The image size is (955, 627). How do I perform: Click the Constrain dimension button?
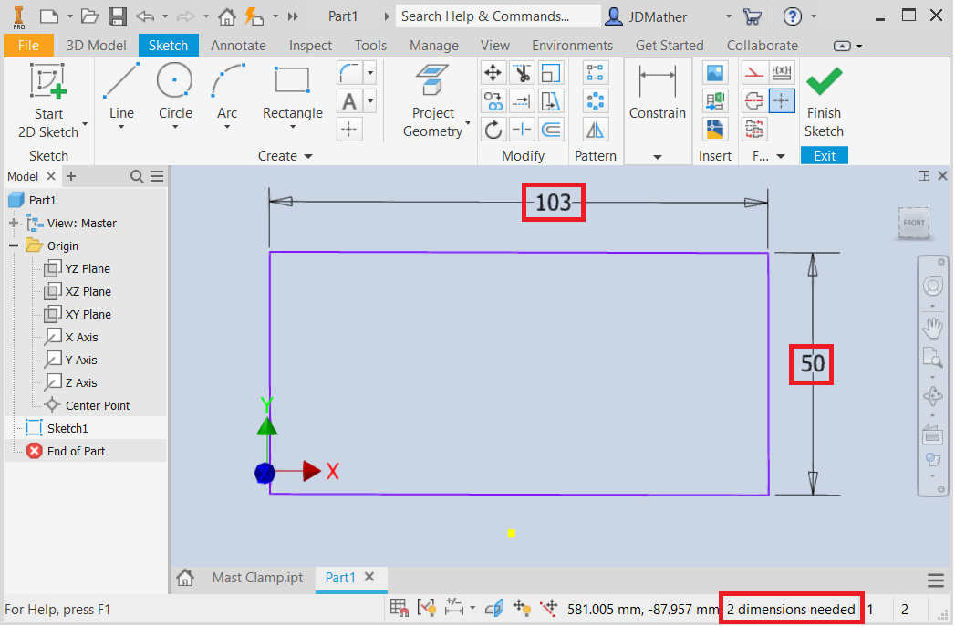(x=657, y=92)
